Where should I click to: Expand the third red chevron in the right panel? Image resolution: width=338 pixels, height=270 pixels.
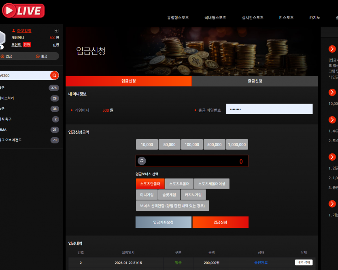pyautogui.click(x=332, y=119)
